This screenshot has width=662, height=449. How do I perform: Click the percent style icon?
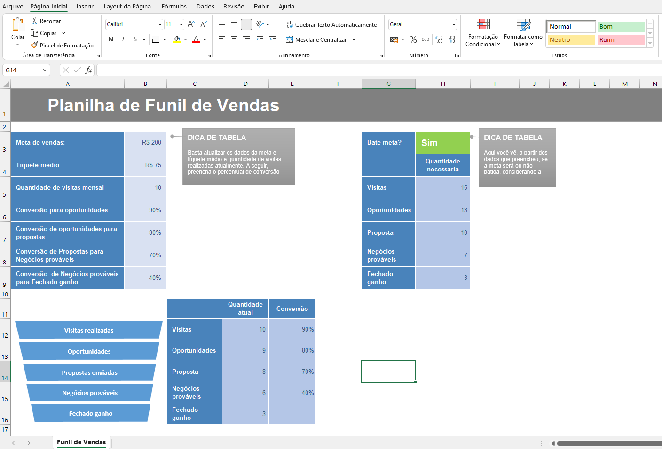coord(413,40)
